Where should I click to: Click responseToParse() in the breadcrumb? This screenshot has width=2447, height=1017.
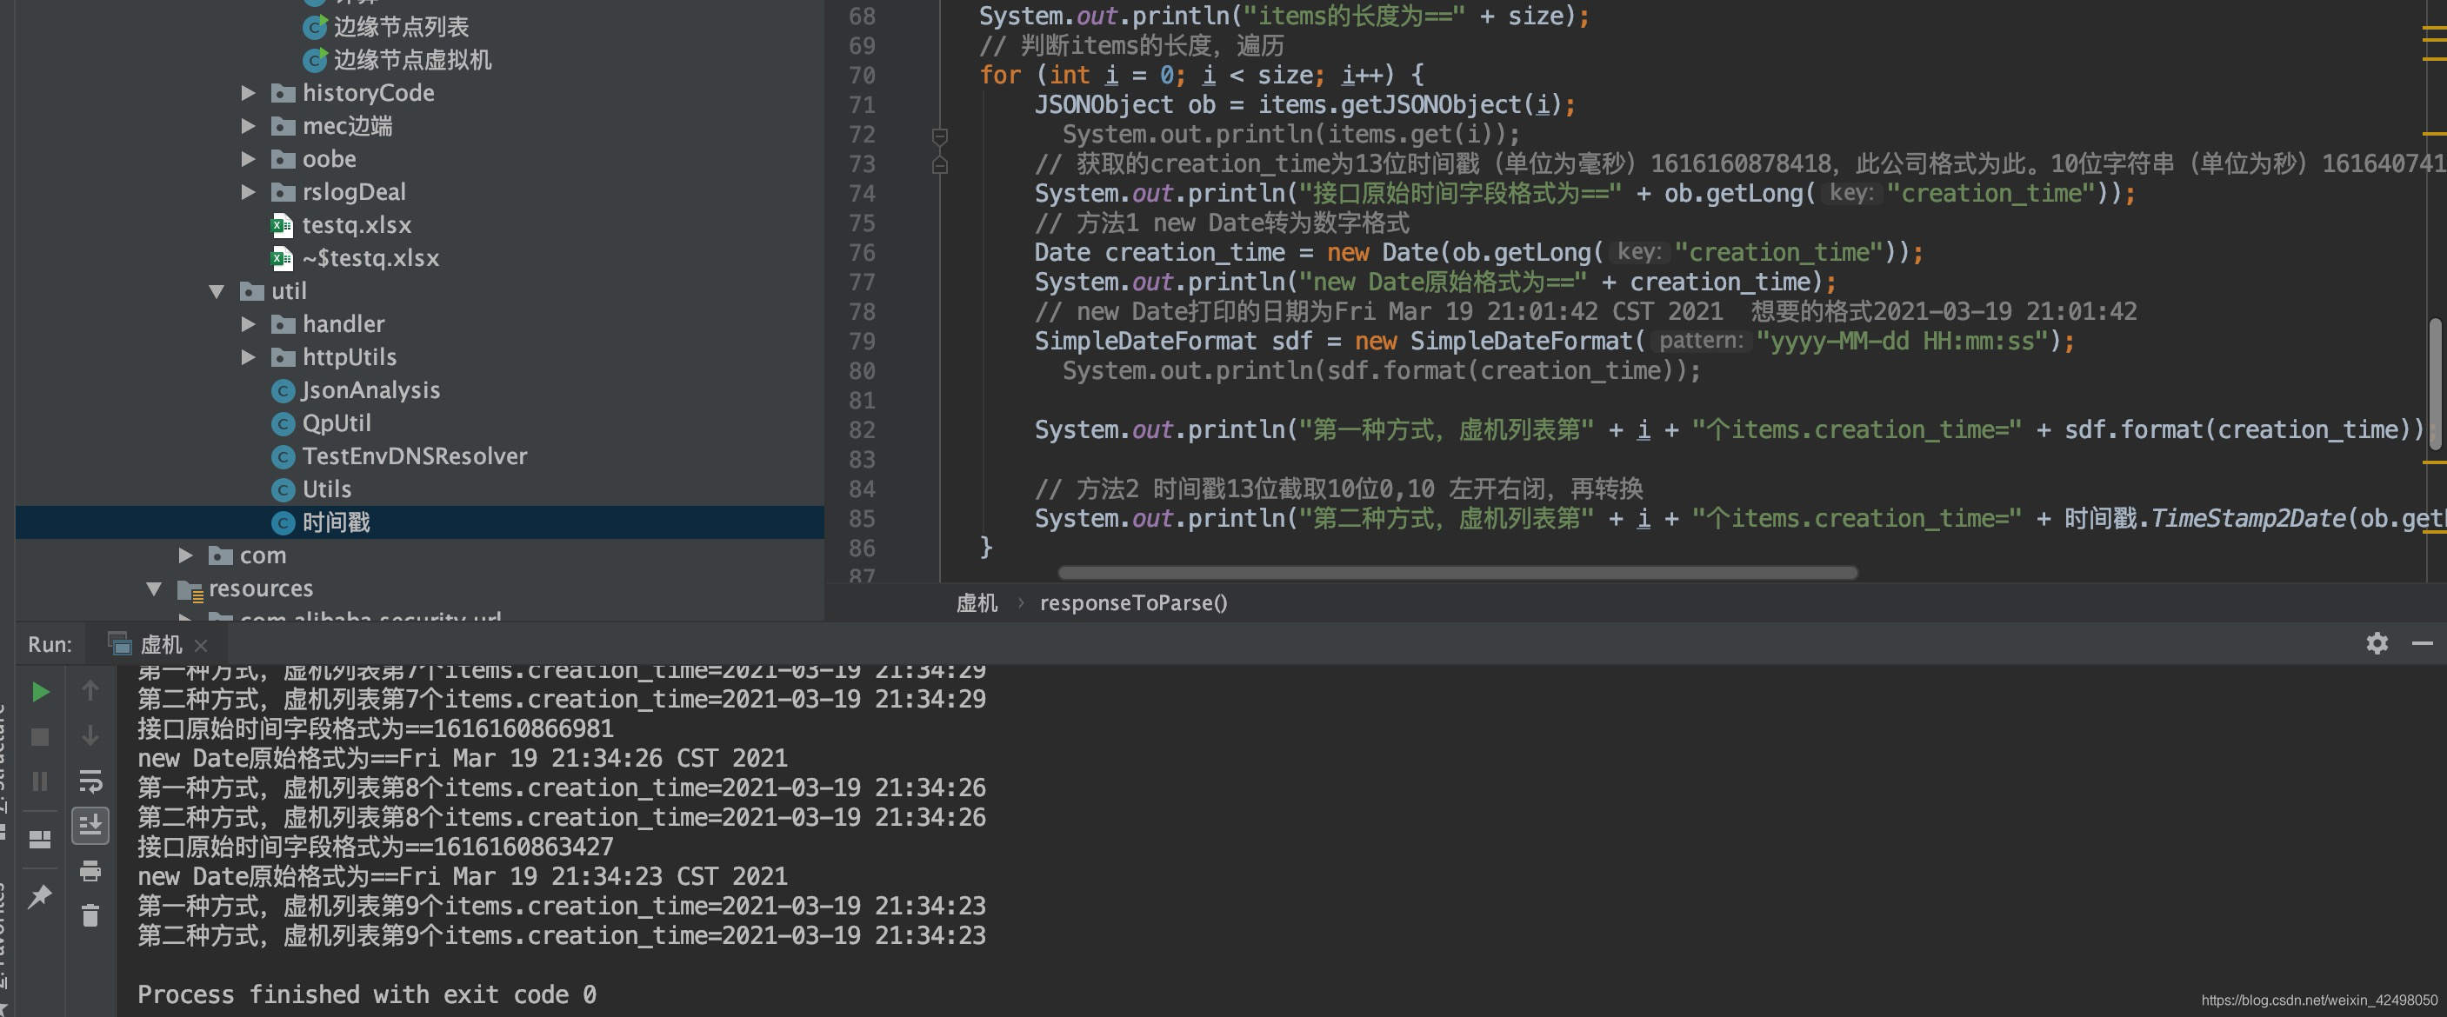pos(1132,603)
